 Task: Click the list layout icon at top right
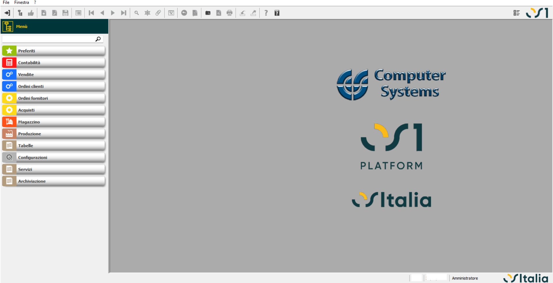coord(517,13)
